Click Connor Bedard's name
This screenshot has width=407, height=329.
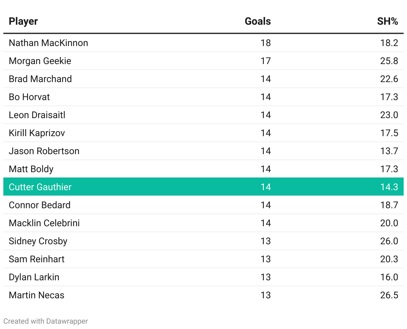tap(40, 205)
